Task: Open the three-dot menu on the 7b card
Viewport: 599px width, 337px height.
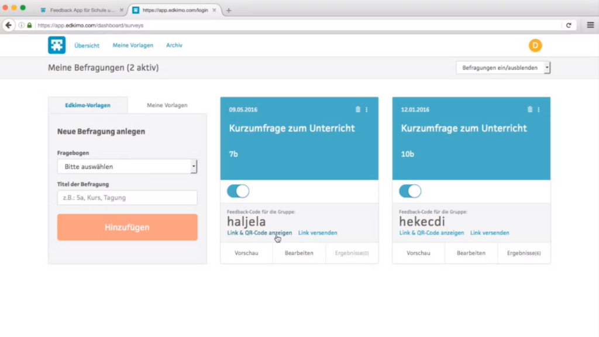Action: (367, 109)
